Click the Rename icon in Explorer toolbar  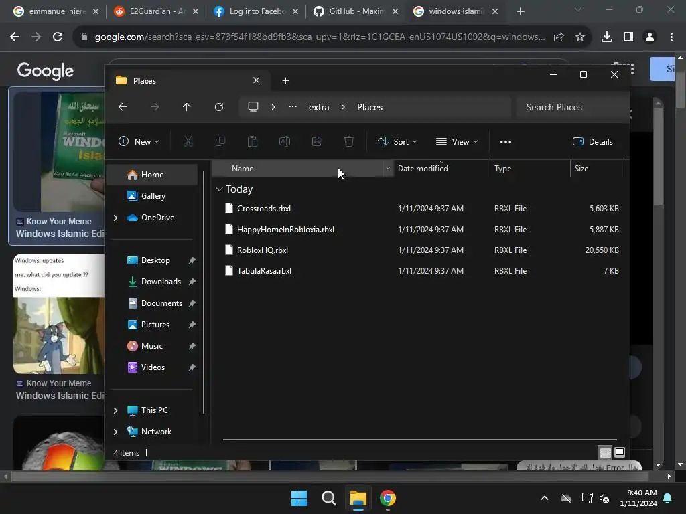point(285,142)
